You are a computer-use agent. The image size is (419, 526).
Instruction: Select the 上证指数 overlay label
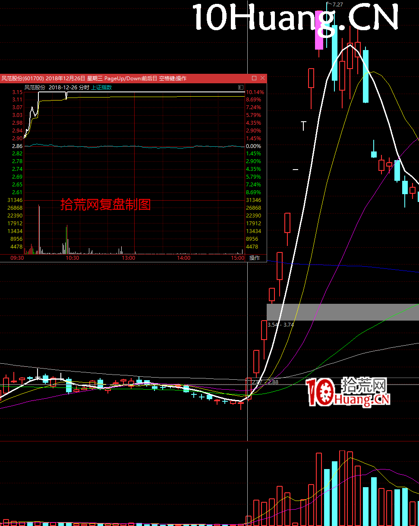(101, 87)
